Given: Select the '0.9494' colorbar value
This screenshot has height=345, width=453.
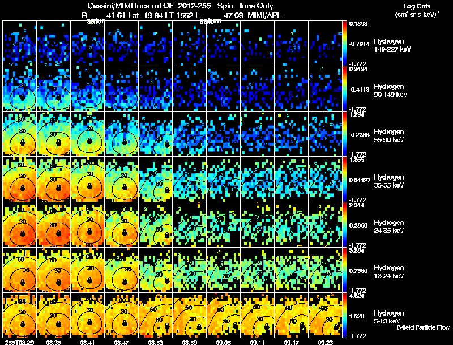Looking at the screenshot, I should [x=358, y=69].
